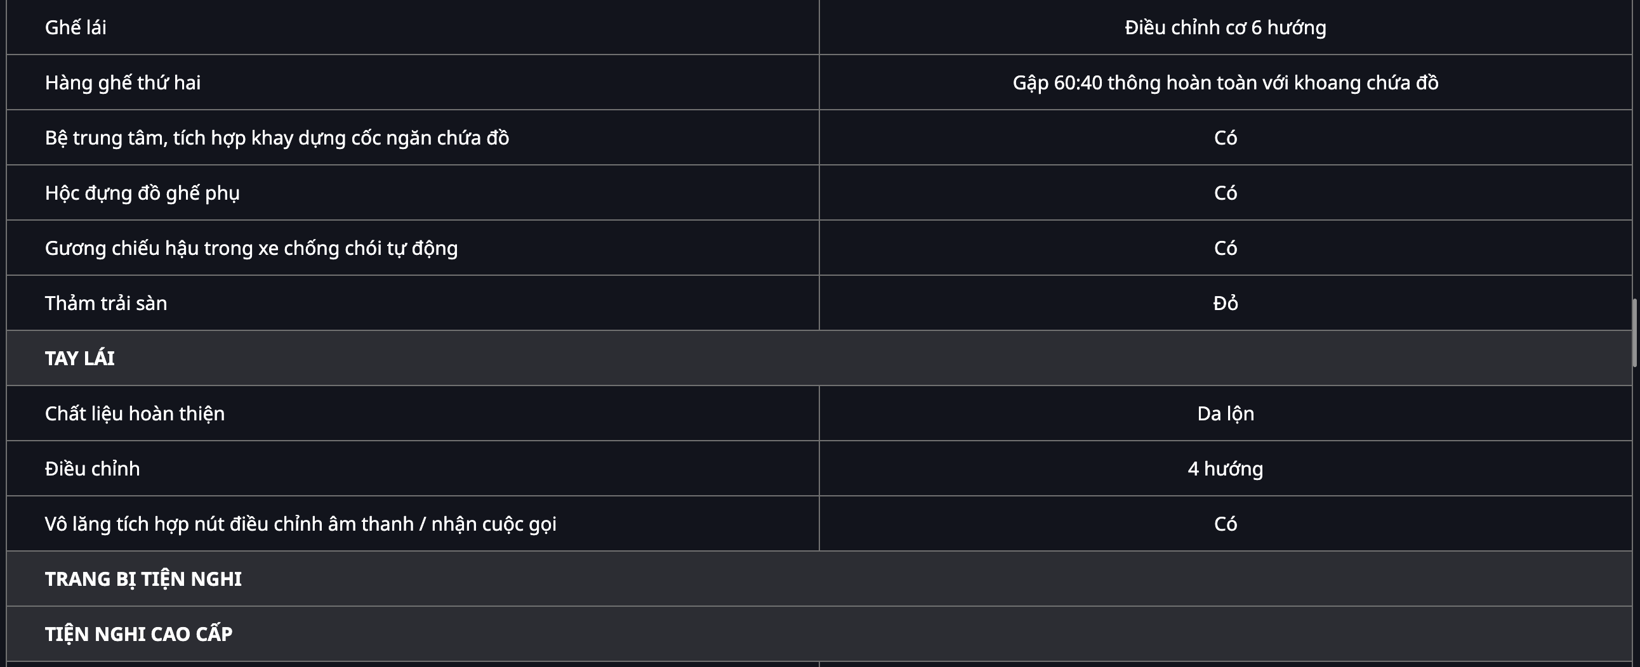Click the 'Gương chiếu hậu trong xe' label
Viewport: 1640px width, 667px height.
251,248
